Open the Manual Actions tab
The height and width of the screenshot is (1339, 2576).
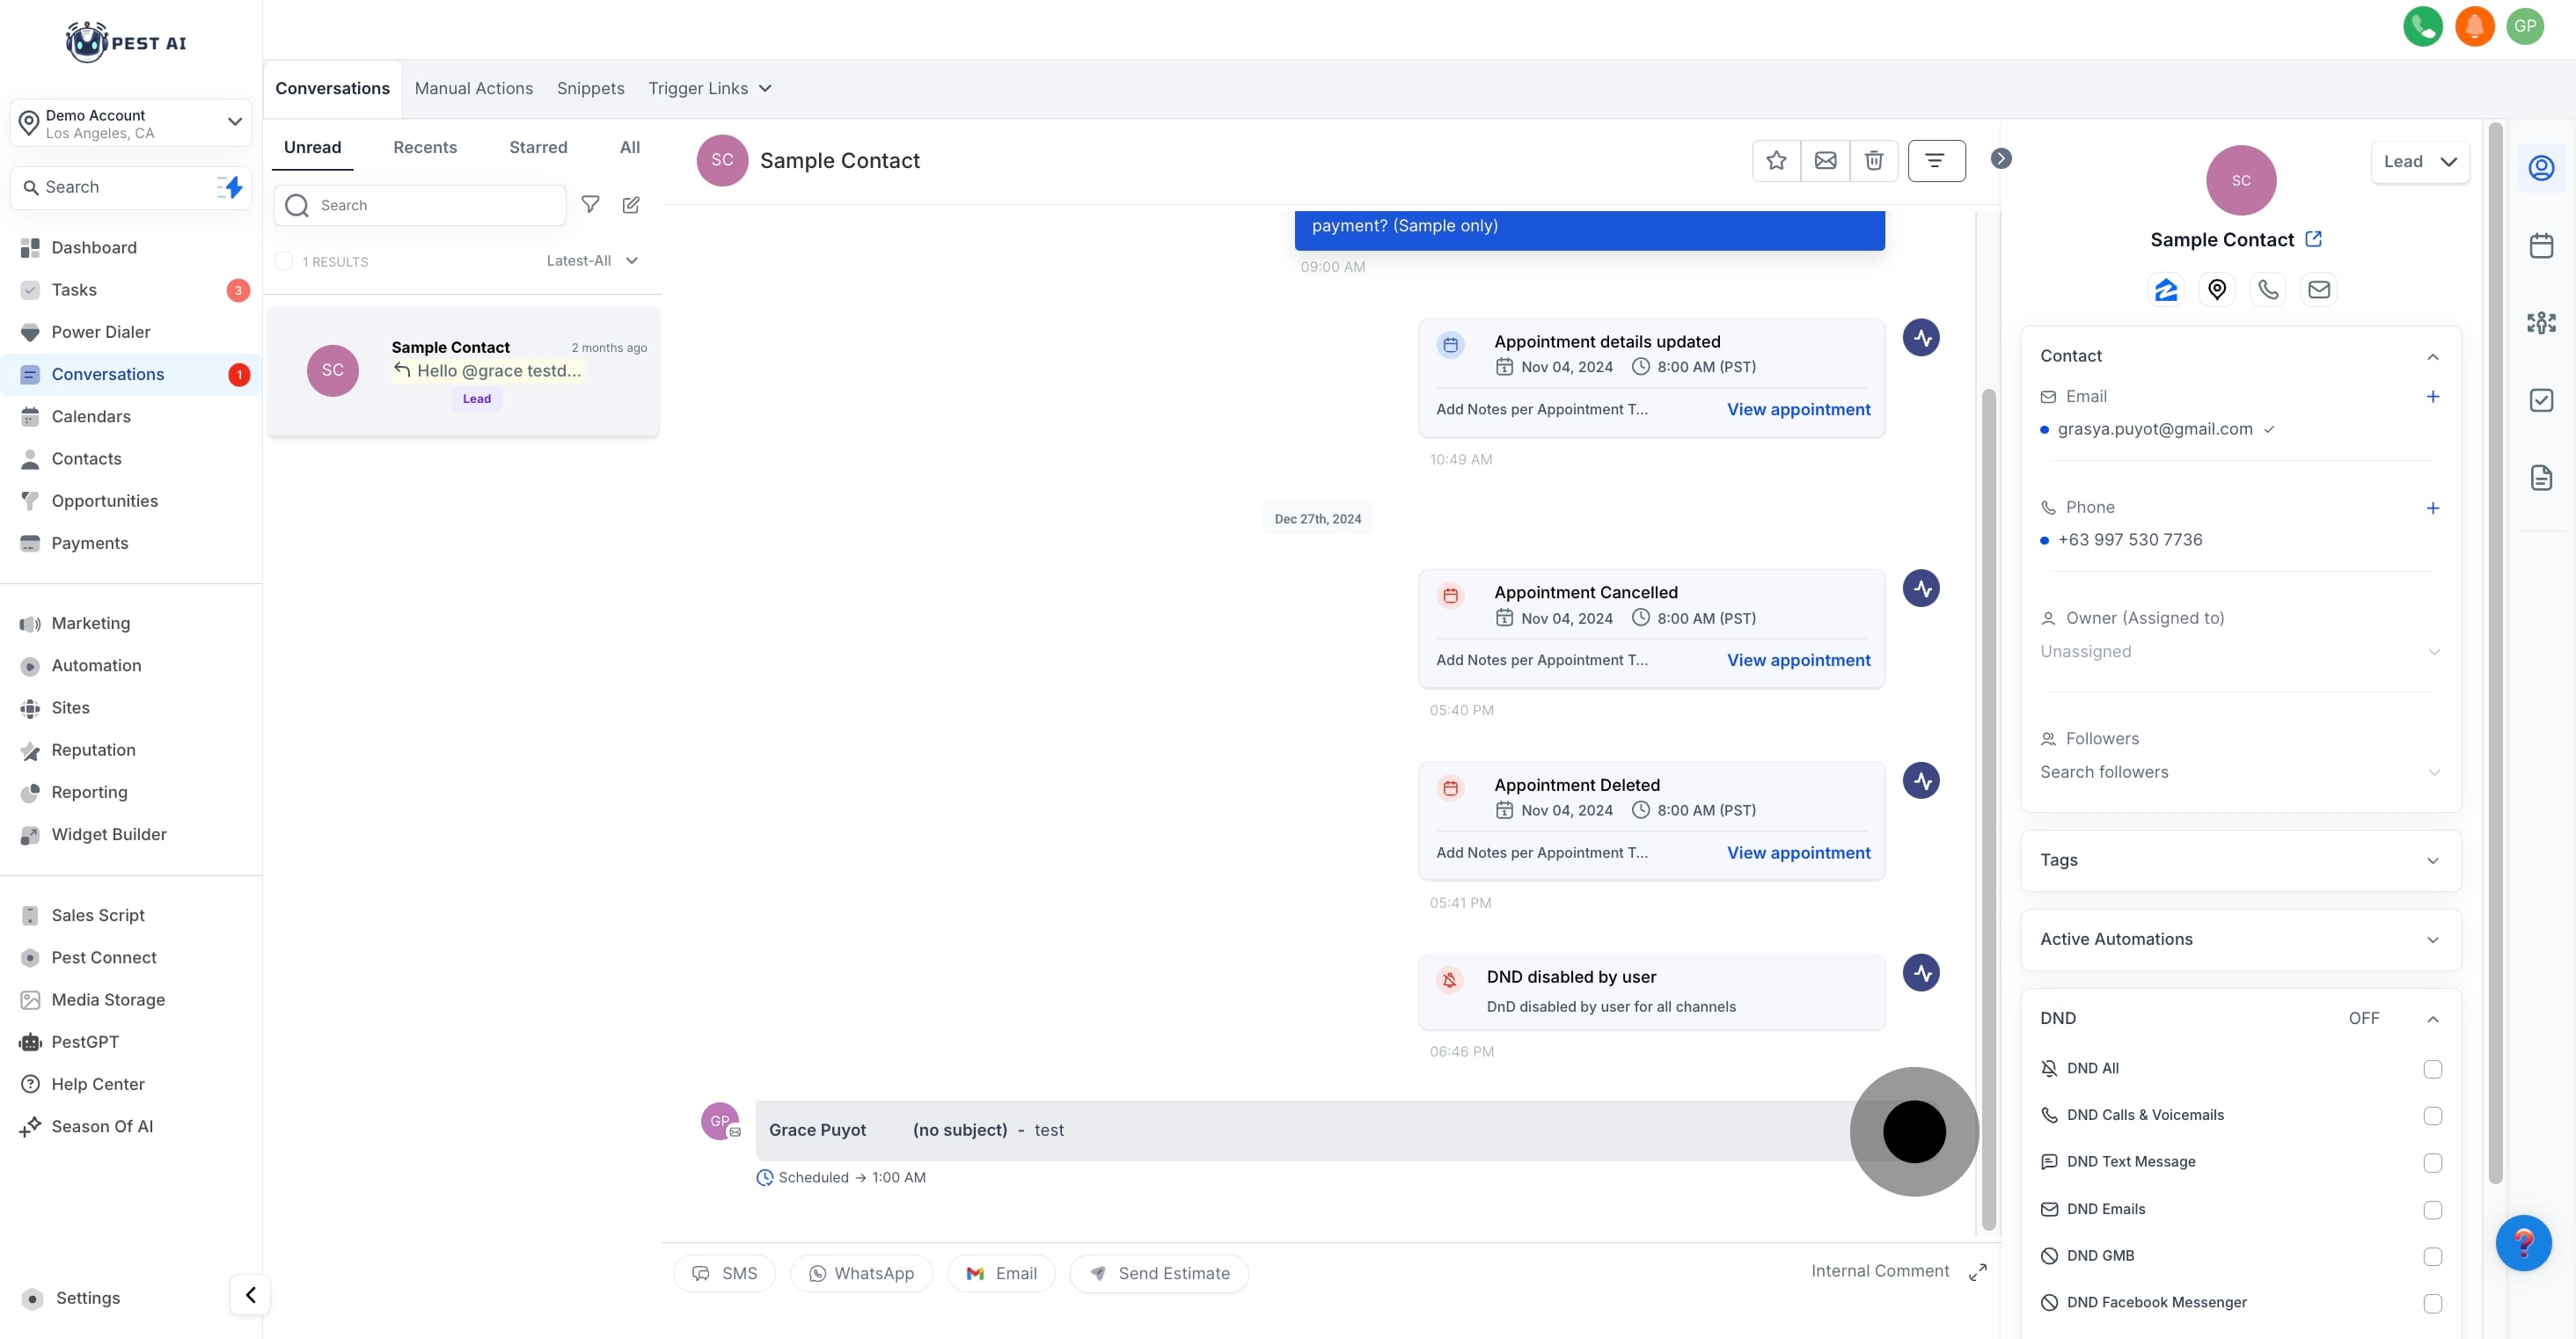473,89
